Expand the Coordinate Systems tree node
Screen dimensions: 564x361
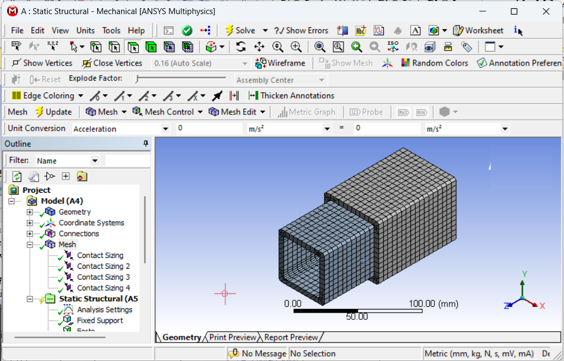coord(30,223)
